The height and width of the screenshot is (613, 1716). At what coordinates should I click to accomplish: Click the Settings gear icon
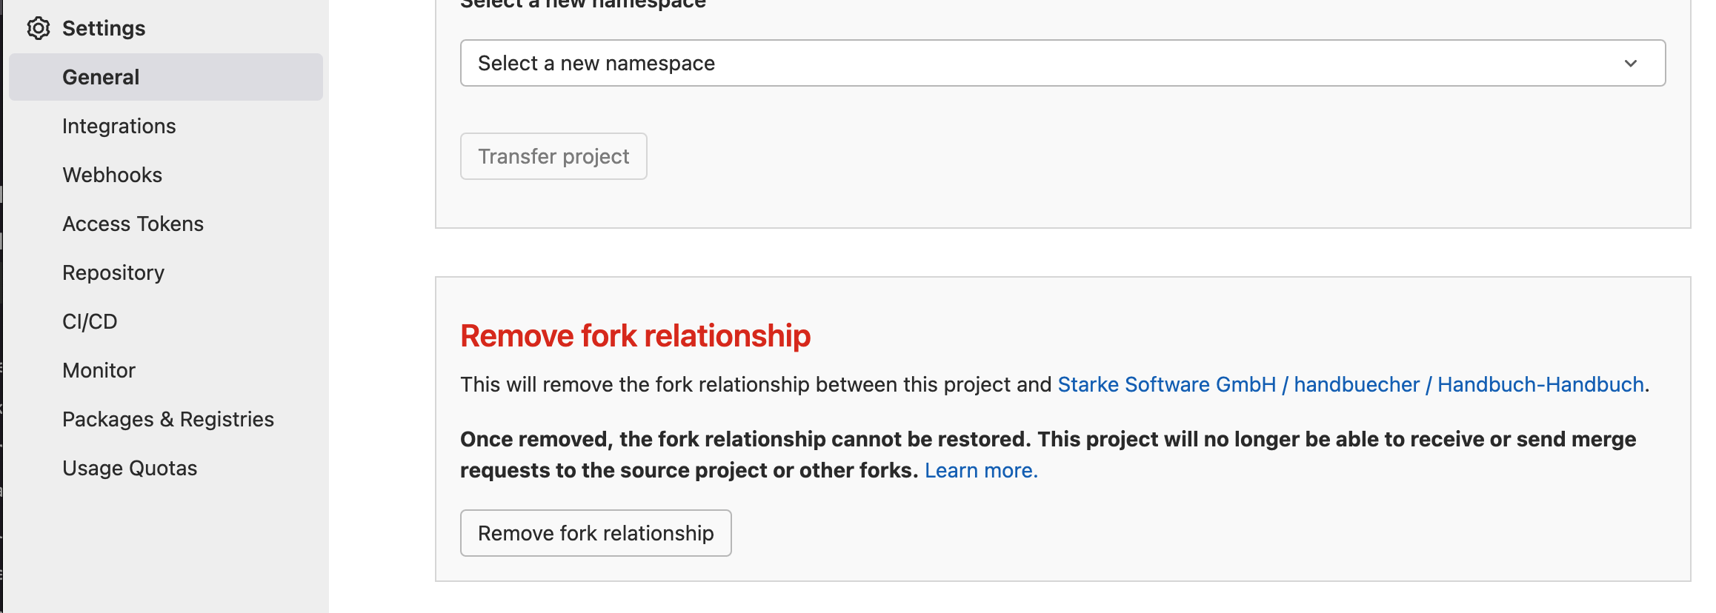[x=38, y=27]
